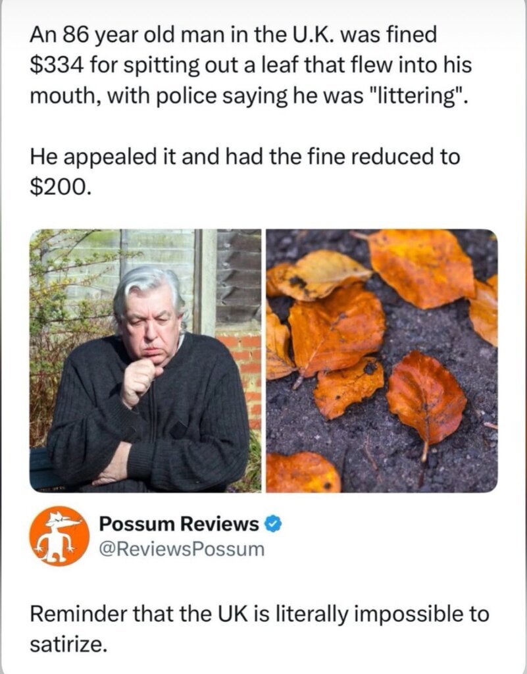Select the "$334" fine amount
The width and height of the screenshot is (527, 674).
[54, 65]
